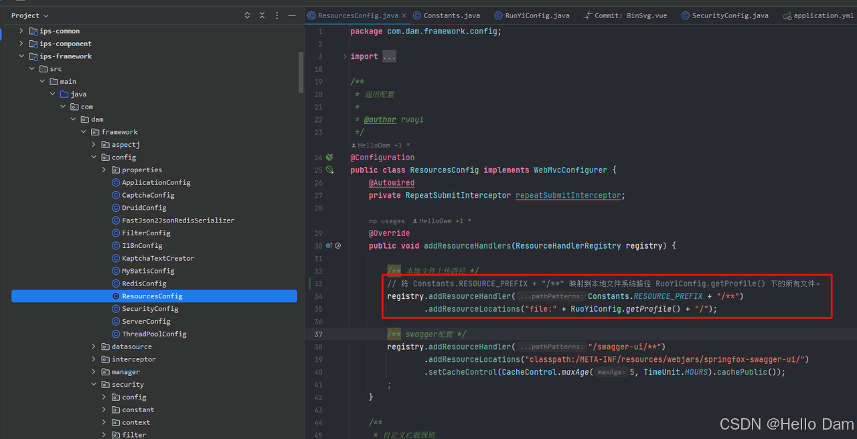The image size is (857, 439).
Task: Select FastJson2JsonRedisSerializer in the project tree
Action: 178,221
